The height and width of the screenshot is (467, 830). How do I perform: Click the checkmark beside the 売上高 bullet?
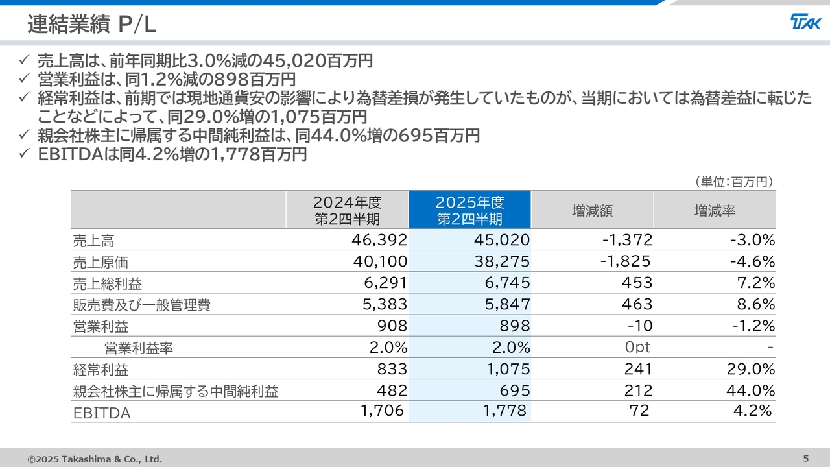(x=24, y=61)
